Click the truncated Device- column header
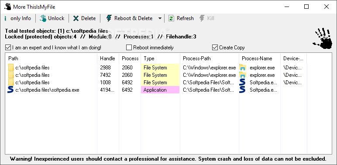Viewport: 337px width, 165px height. pos(293,58)
